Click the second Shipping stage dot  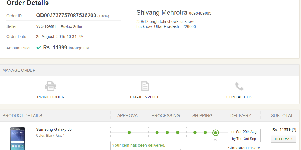[x=206, y=132]
